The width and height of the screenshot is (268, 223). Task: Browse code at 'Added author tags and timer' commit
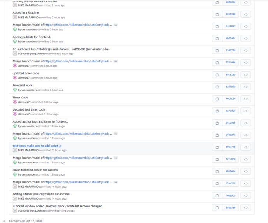click(x=246, y=123)
